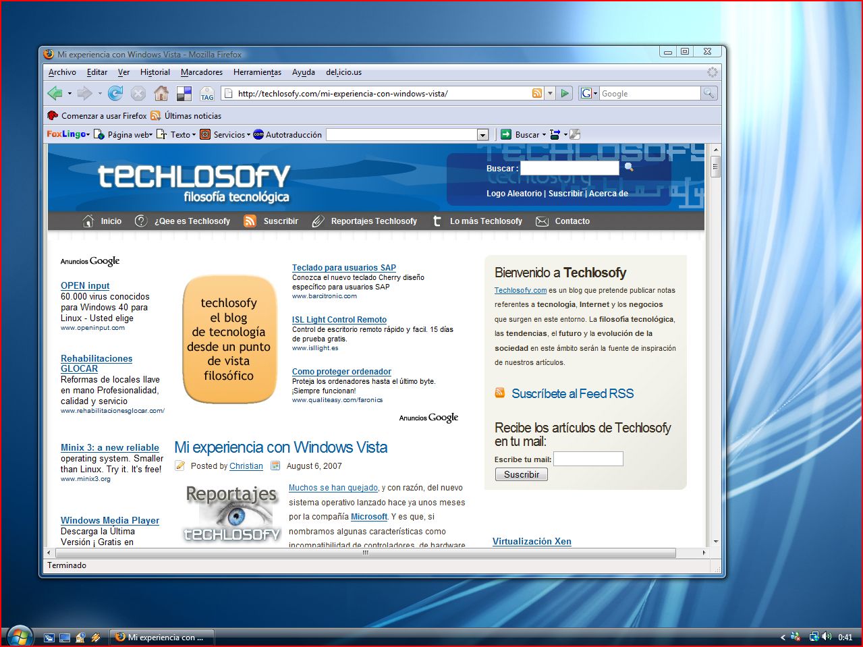Click the Windows Media Player ad link
This screenshot has width=863, height=647.
click(110, 520)
